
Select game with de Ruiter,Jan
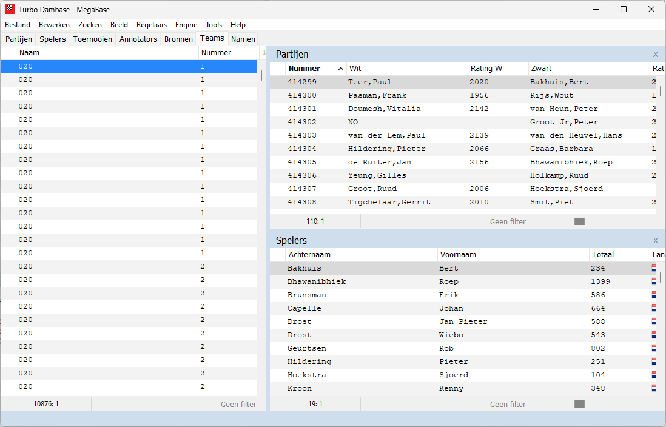463,162
